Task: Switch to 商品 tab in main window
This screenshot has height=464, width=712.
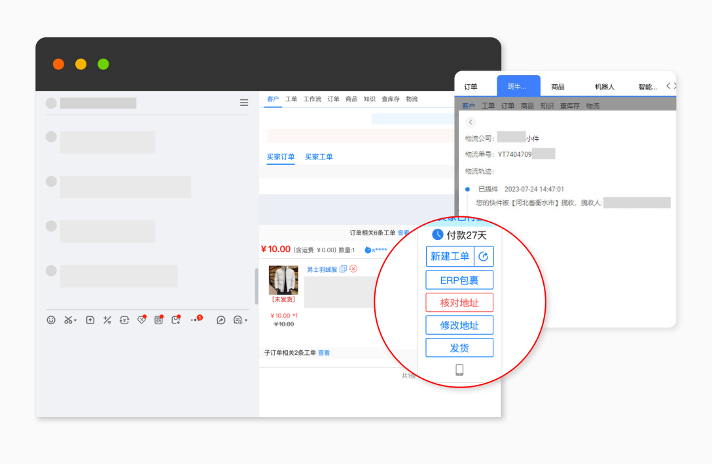Action: 351,99
